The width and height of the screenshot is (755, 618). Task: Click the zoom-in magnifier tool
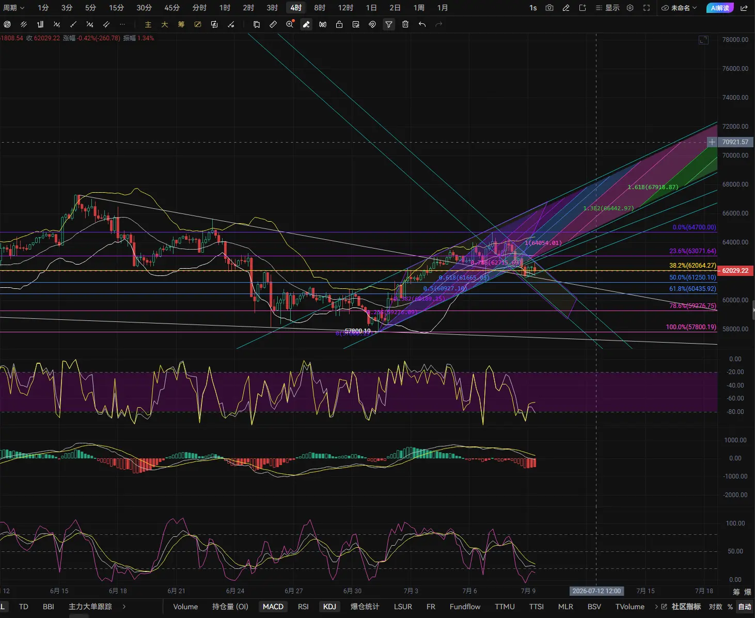290,24
